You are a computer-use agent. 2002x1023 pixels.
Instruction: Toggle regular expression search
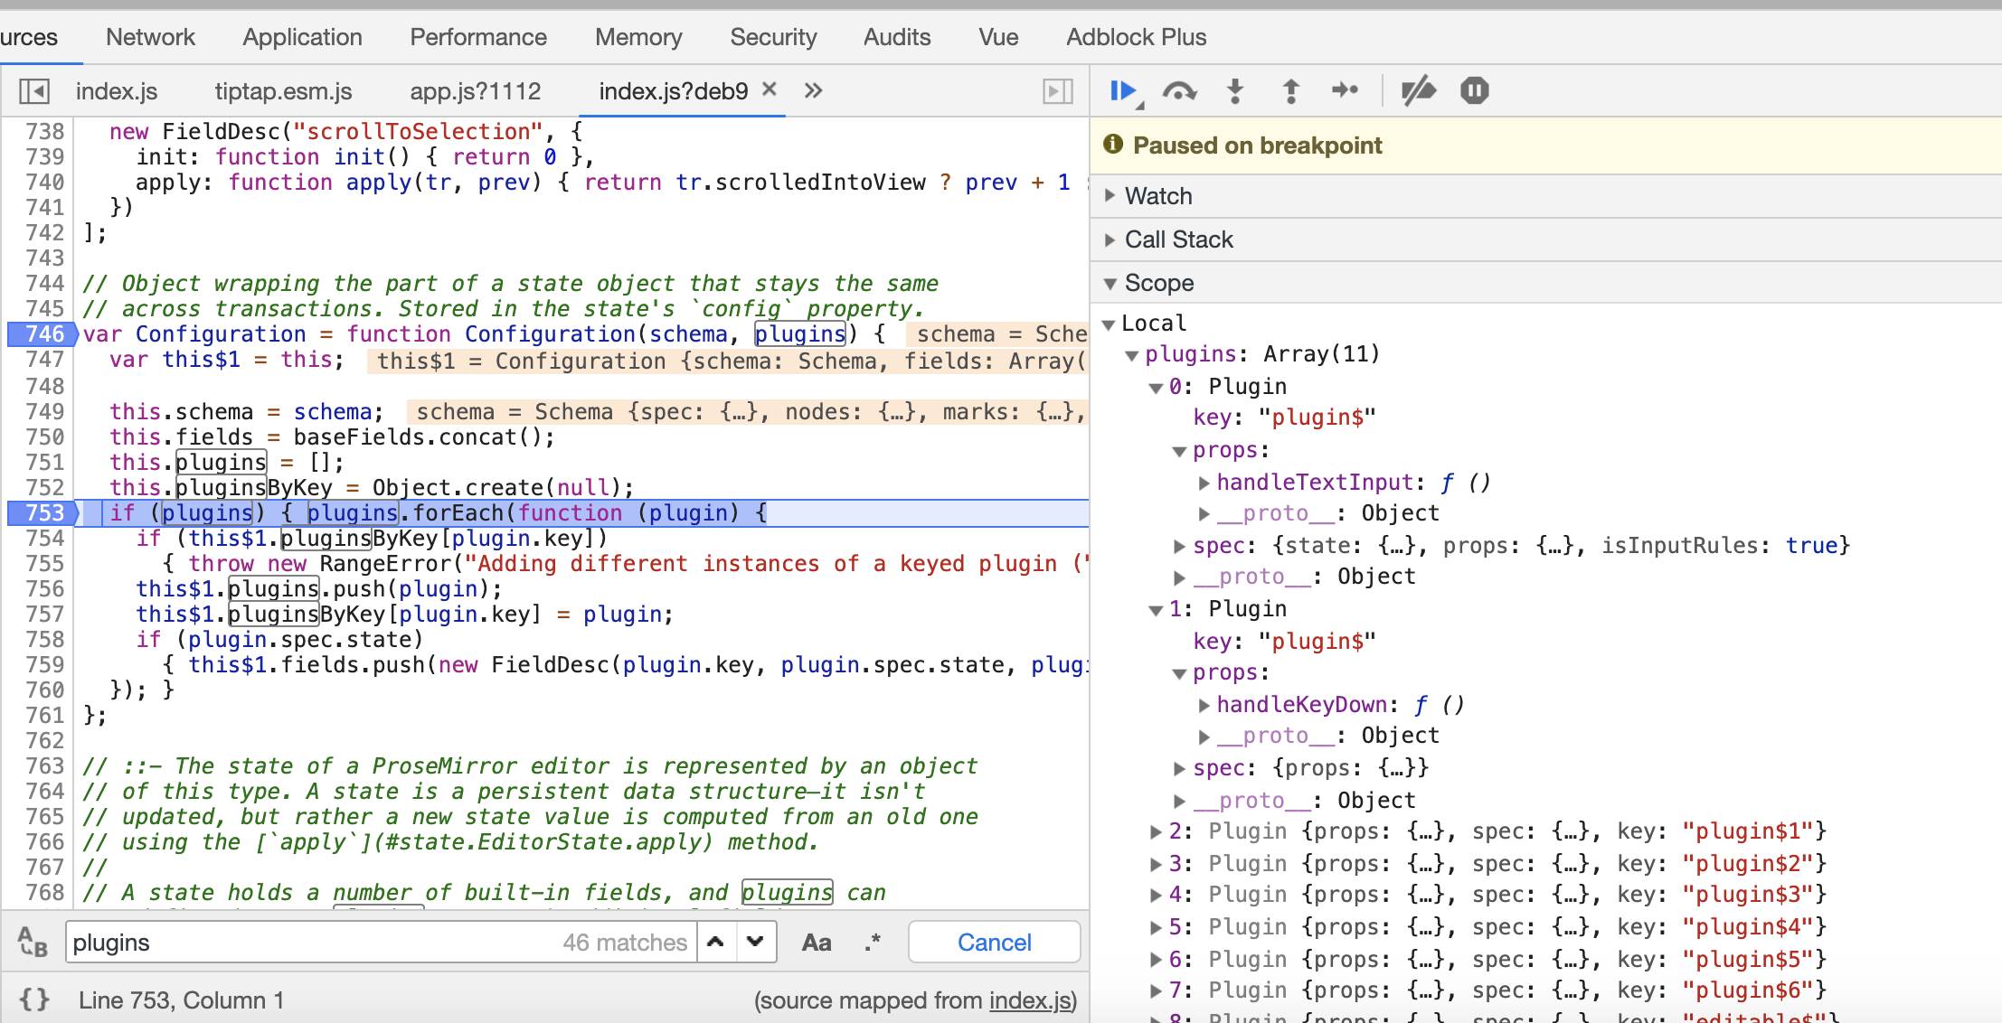[x=872, y=943]
